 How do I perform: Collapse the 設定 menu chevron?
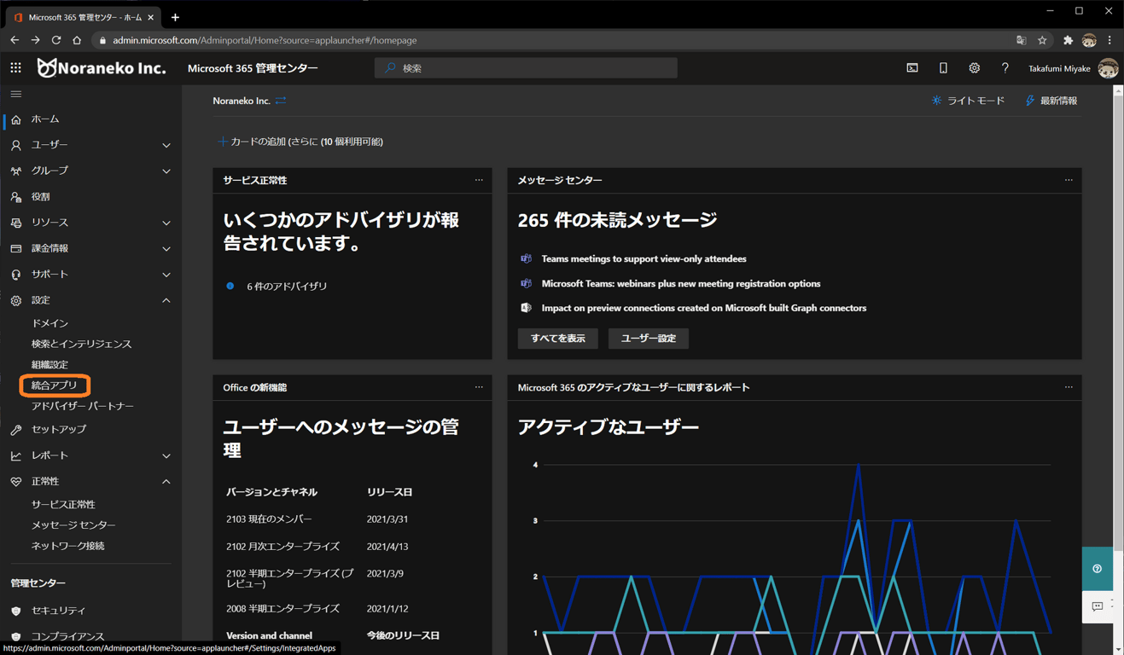[166, 300]
